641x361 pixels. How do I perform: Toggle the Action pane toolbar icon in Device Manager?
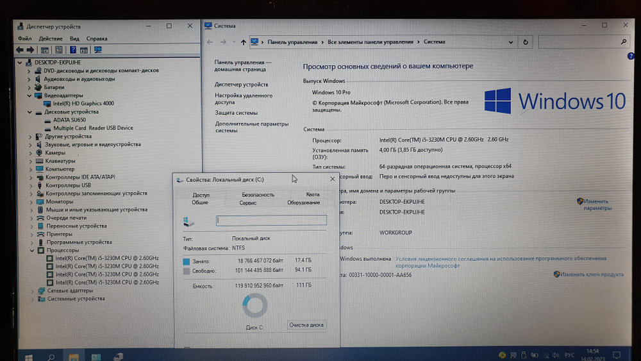click(x=84, y=50)
